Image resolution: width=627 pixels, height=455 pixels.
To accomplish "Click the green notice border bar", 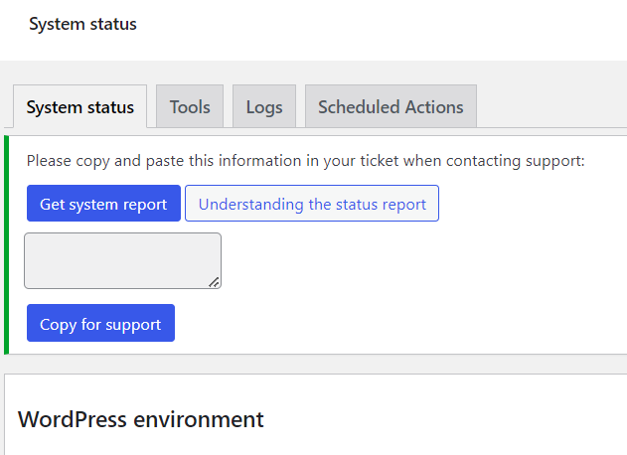I will 6,244.
